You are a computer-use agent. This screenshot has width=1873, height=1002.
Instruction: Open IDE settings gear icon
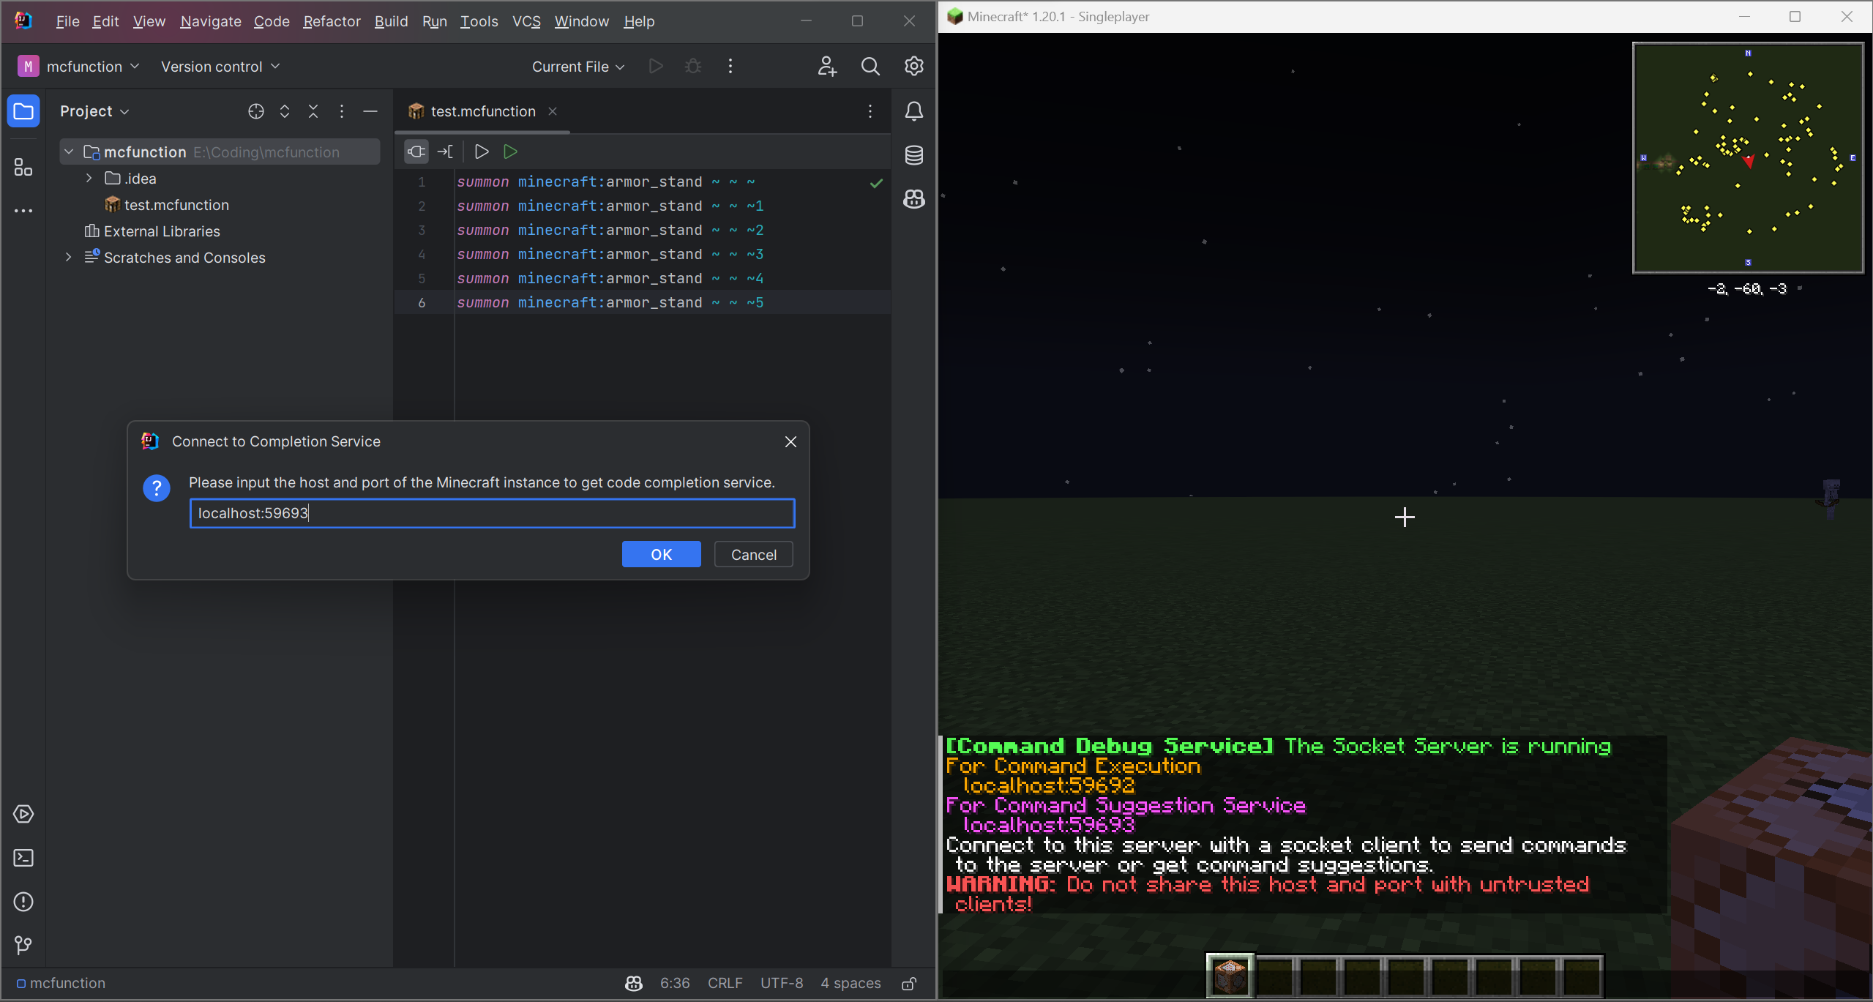914,67
